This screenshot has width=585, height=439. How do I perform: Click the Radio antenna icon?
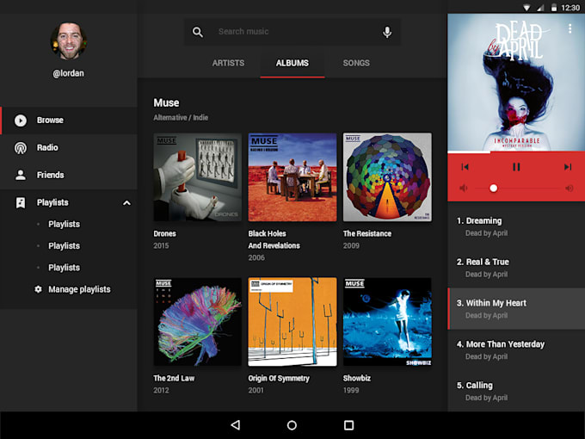pyautogui.click(x=21, y=148)
